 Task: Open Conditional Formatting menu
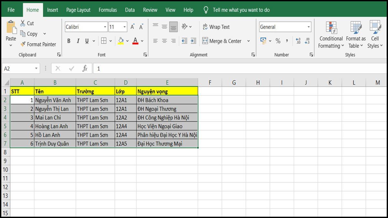(x=331, y=35)
